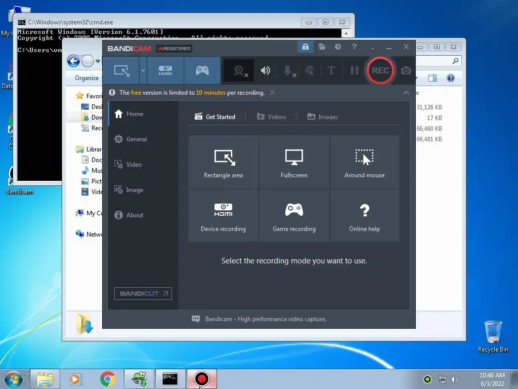The height and width of the screenshot is (389, 518).
Task: Click Bandicam red record icon in taskbar
Action: [201, 379]
